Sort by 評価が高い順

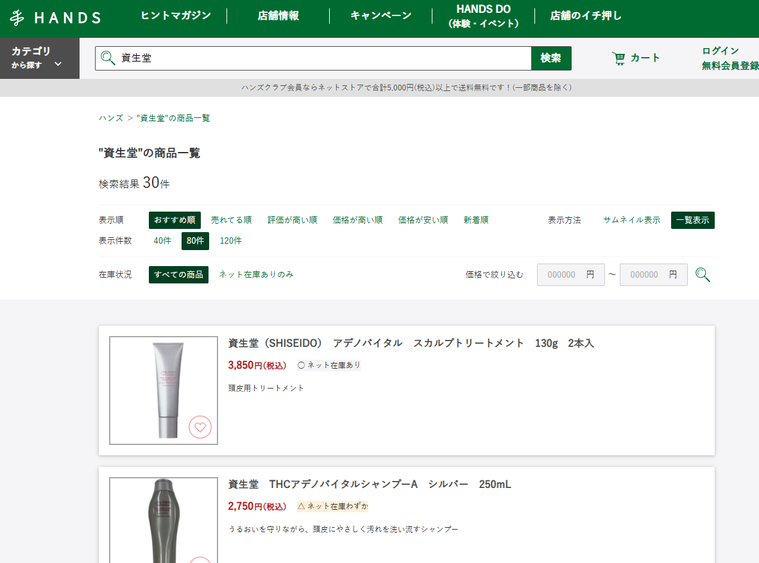point(293,220)
